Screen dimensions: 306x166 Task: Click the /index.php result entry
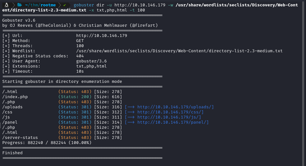point(15,97)
